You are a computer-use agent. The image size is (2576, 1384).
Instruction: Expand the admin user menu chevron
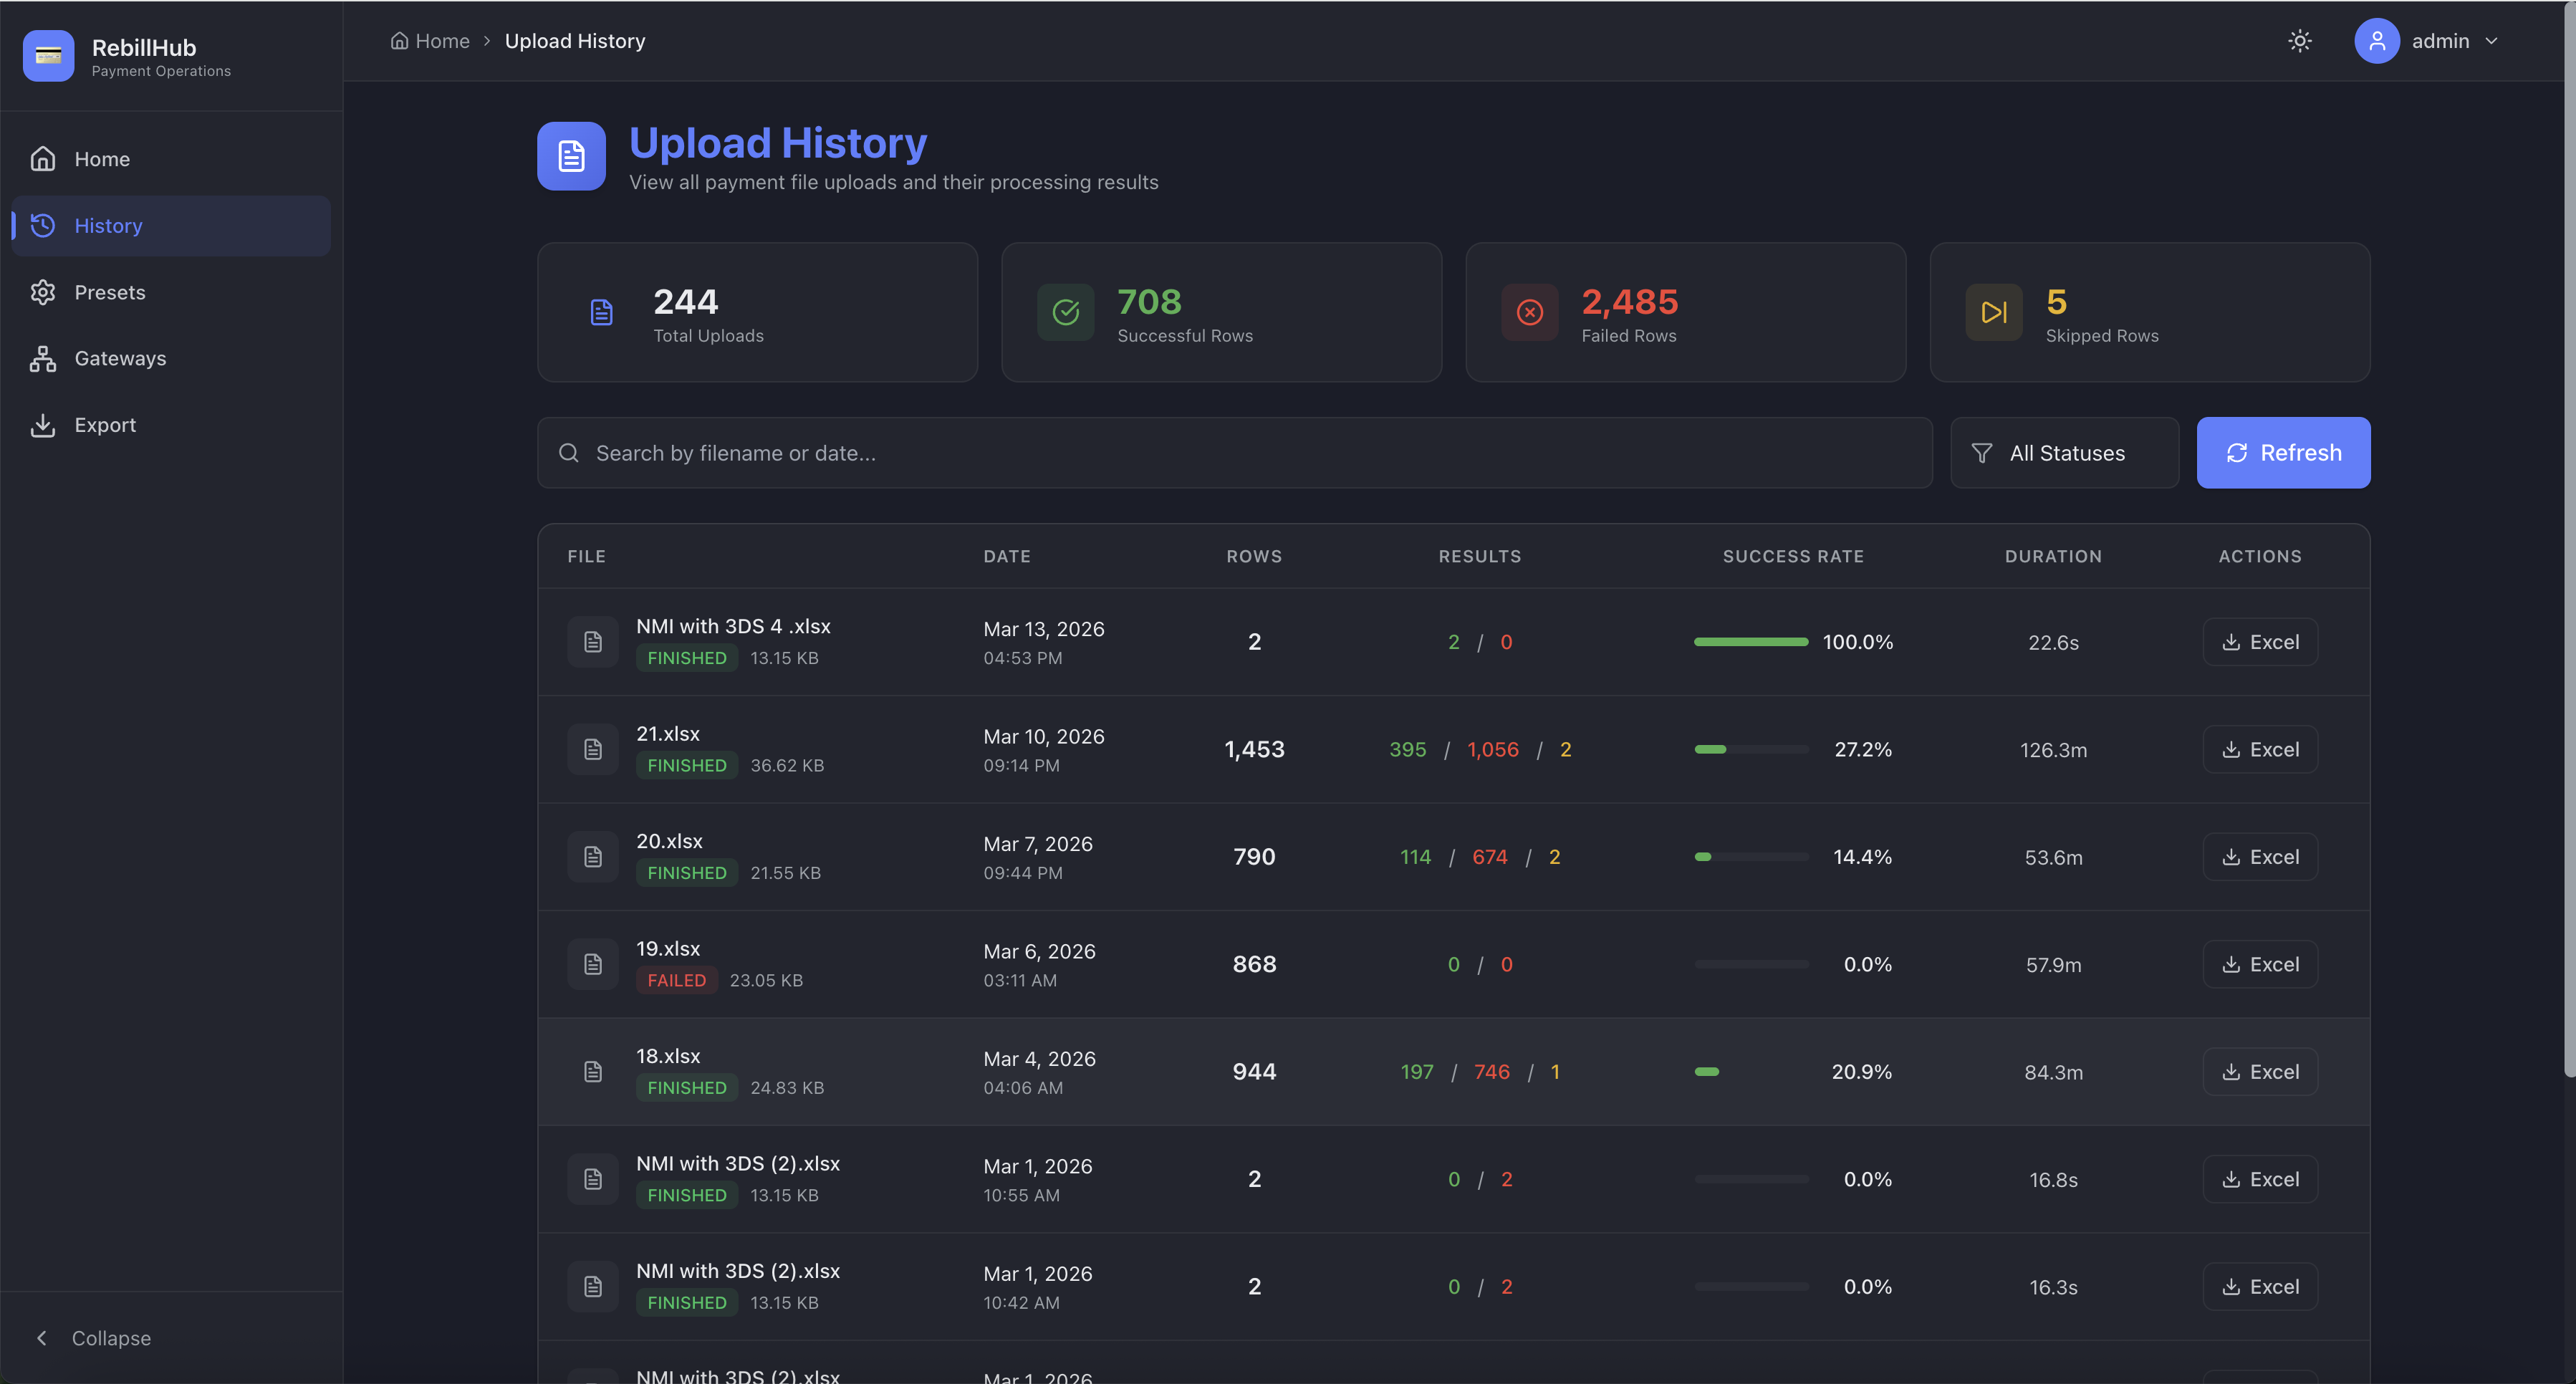pos(2492,41)
